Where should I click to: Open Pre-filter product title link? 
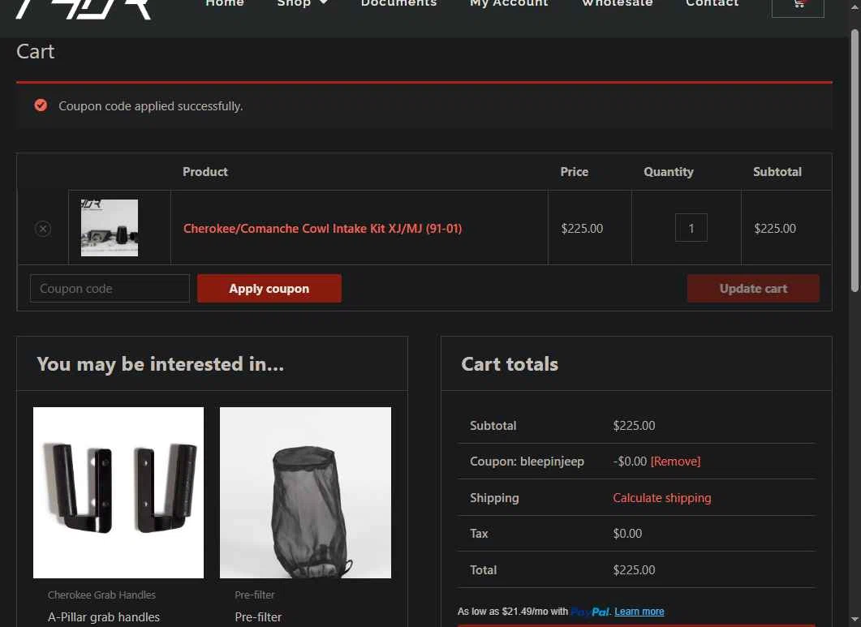click(x=258, y=617)
